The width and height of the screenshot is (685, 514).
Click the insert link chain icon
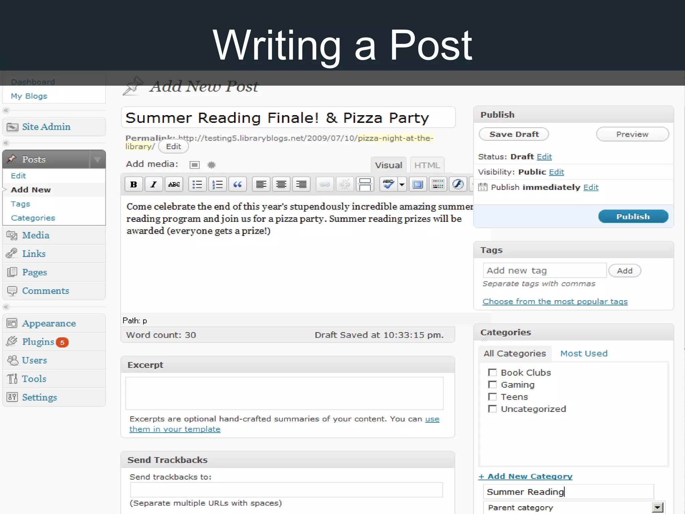[325, 184]
